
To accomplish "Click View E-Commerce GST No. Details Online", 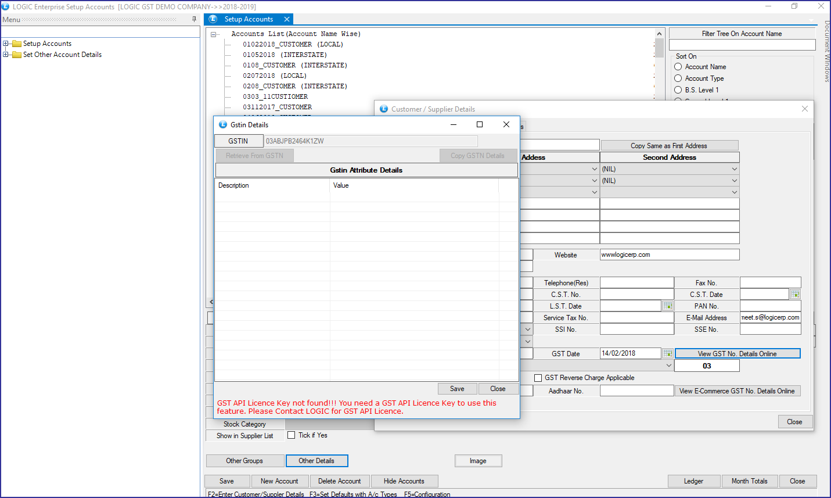I will (737, 391).
